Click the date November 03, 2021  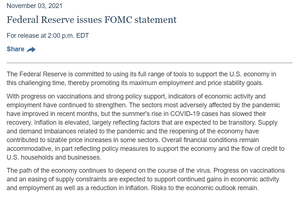point(35,6)
